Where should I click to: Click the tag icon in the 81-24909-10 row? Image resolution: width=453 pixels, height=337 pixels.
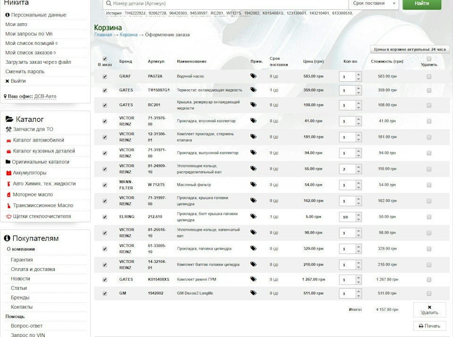253,168
